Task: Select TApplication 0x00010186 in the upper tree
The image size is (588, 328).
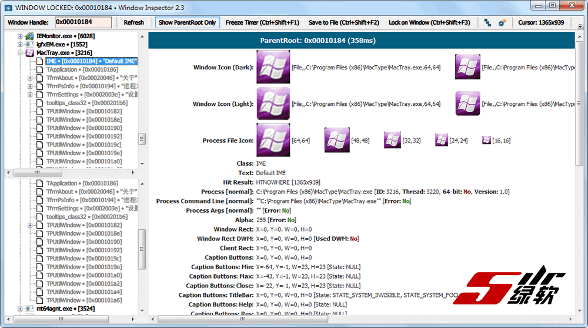Action: [82, 70]
